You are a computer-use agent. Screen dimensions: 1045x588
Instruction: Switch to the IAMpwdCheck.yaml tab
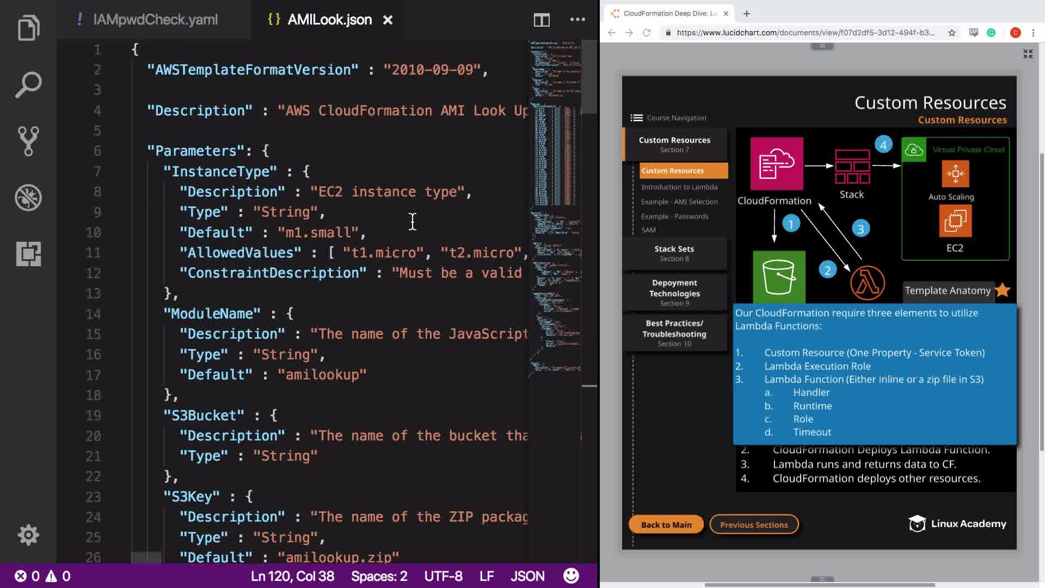point(155,20)
